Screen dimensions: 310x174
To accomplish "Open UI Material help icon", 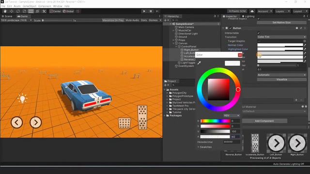I will click(302, 106).
